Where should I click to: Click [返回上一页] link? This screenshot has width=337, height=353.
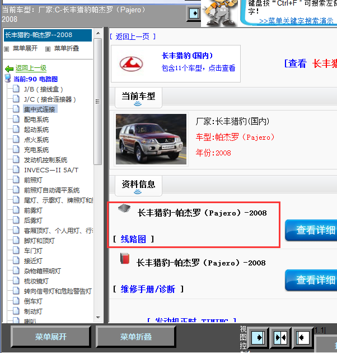click(x=133, y=36)
